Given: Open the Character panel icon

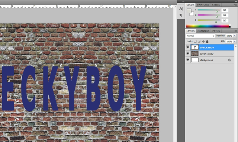Looking at the screenshot, I should pyautogui.click(x=181, y=9).
